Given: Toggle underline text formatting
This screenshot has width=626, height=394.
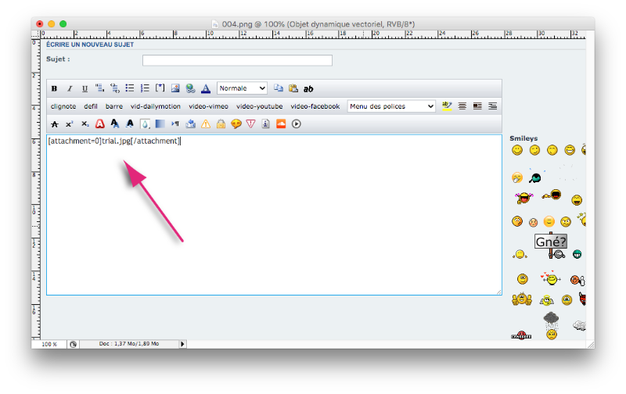Looking at the screenshot, I should pos(85,88).
